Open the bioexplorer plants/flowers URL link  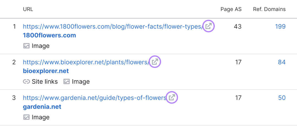[86, 62]
